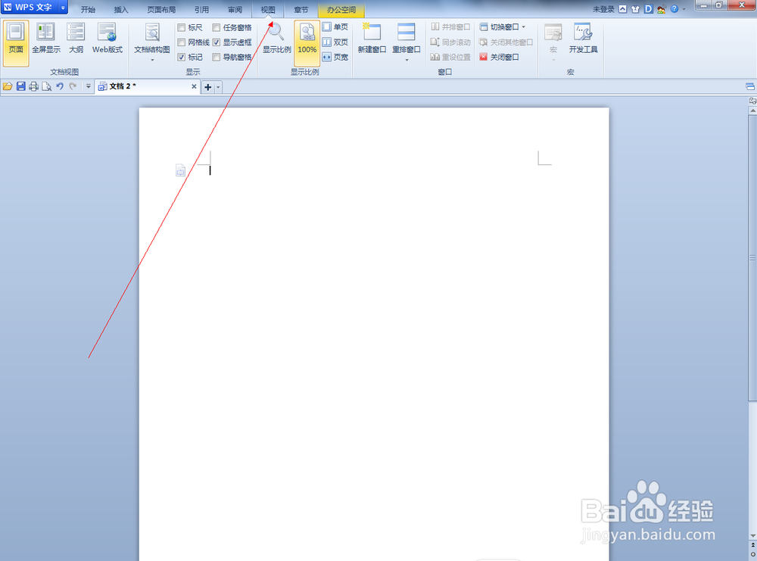Uncheck 显示虚框 show dashed frame
The height and width of the screenshot is (561, 757).
point(217,42)
